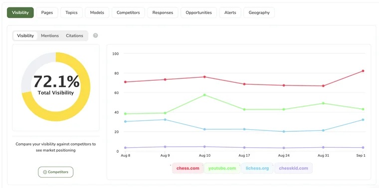The width and height of the screenshot is (379, 188).
Task: Switch metric to Mentions
Action: [x=50, y=36]
